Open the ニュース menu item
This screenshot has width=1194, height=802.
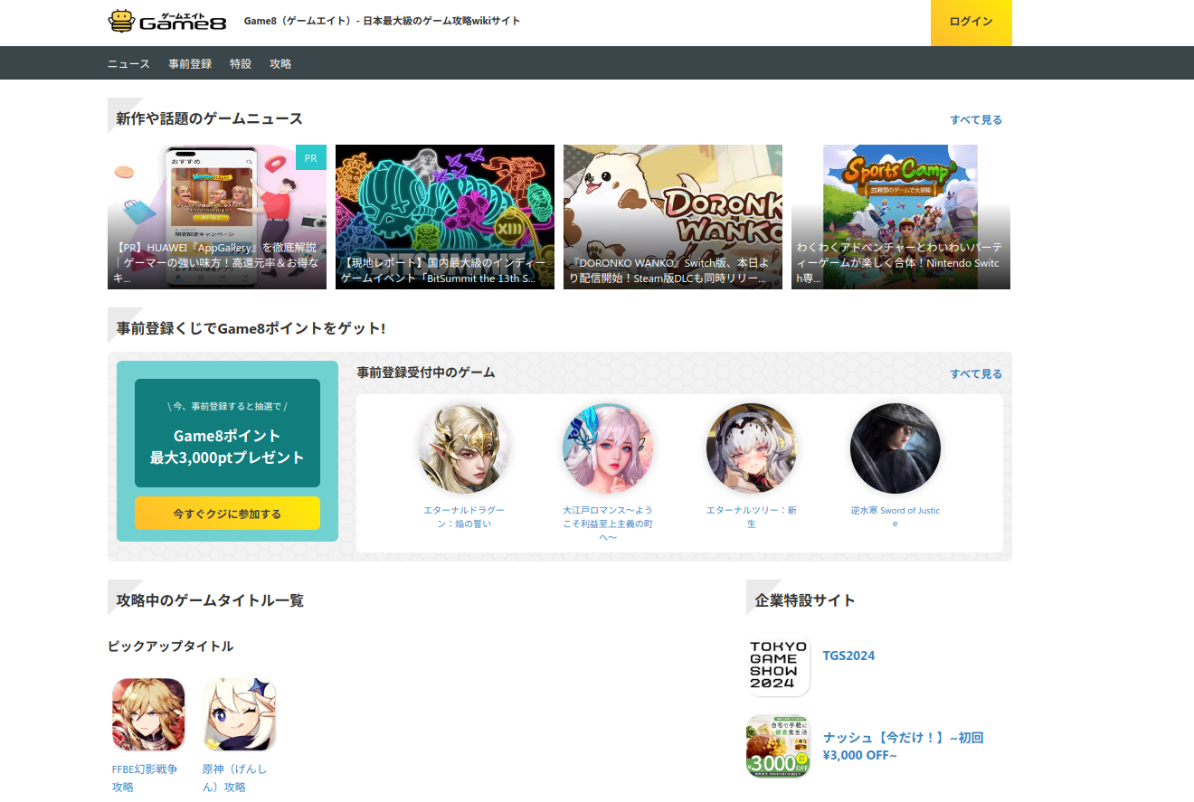(128, 63)
